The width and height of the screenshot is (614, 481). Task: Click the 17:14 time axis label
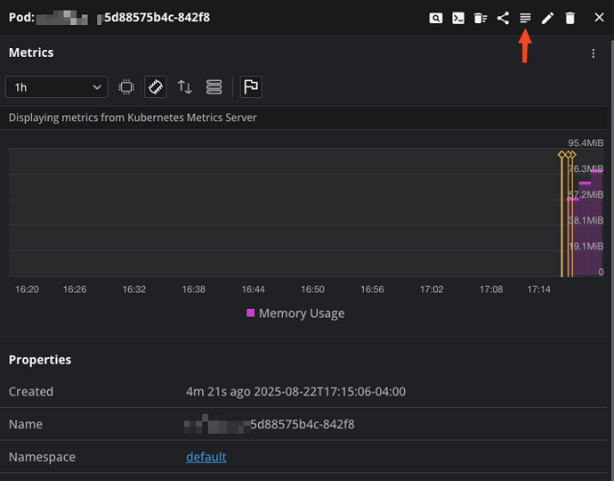click(539, 289)
